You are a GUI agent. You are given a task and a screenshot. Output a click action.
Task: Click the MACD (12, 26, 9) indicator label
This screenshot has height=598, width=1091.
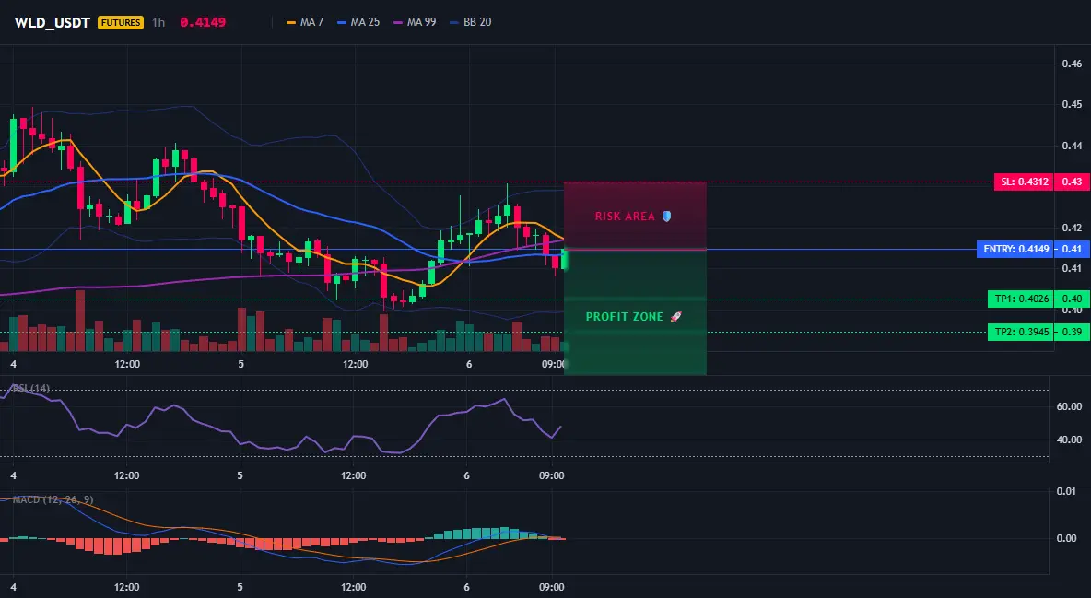point(53,499)
